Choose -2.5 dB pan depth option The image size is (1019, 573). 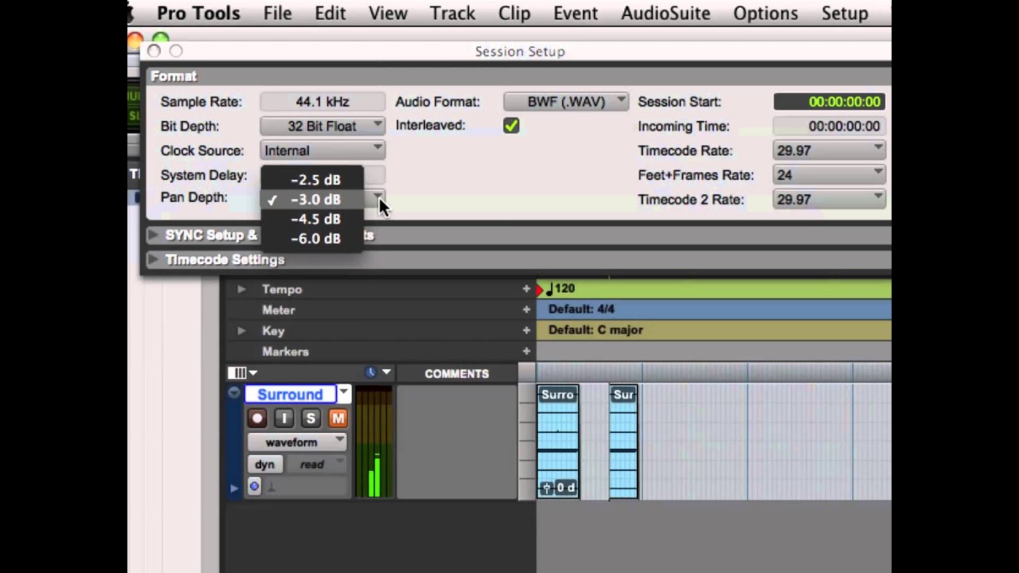point(312,180)
